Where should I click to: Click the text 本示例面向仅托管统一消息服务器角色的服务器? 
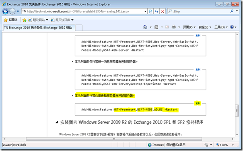coord(106,61)
